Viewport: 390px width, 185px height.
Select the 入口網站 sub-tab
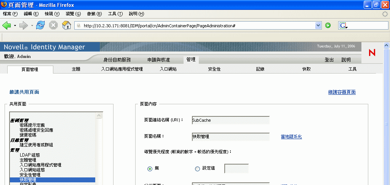(x=168, y=69)
